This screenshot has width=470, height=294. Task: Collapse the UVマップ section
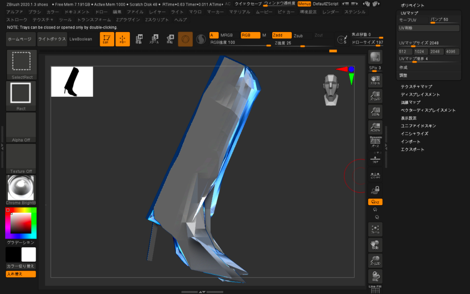point(409,13)
